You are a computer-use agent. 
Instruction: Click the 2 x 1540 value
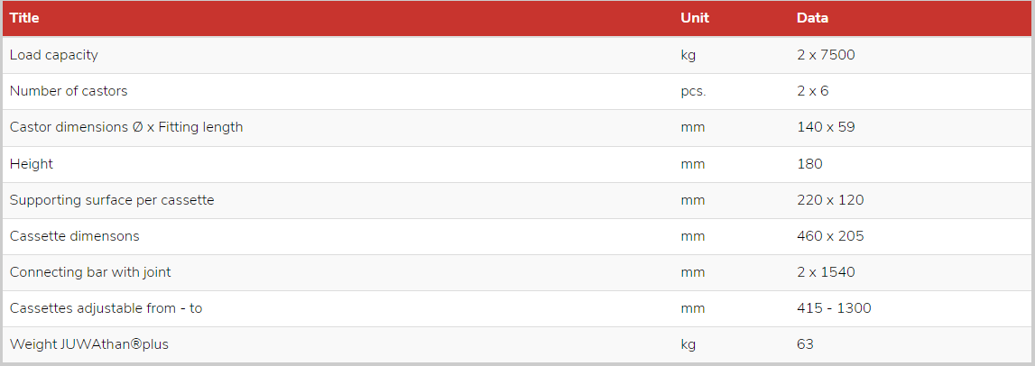click(x=826, y=272)
